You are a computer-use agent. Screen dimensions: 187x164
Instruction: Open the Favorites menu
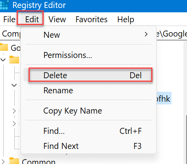point(91,19)
